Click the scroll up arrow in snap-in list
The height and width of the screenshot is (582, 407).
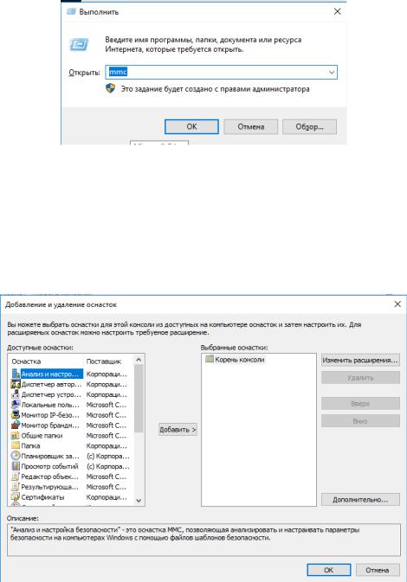(x=139, y=359)
